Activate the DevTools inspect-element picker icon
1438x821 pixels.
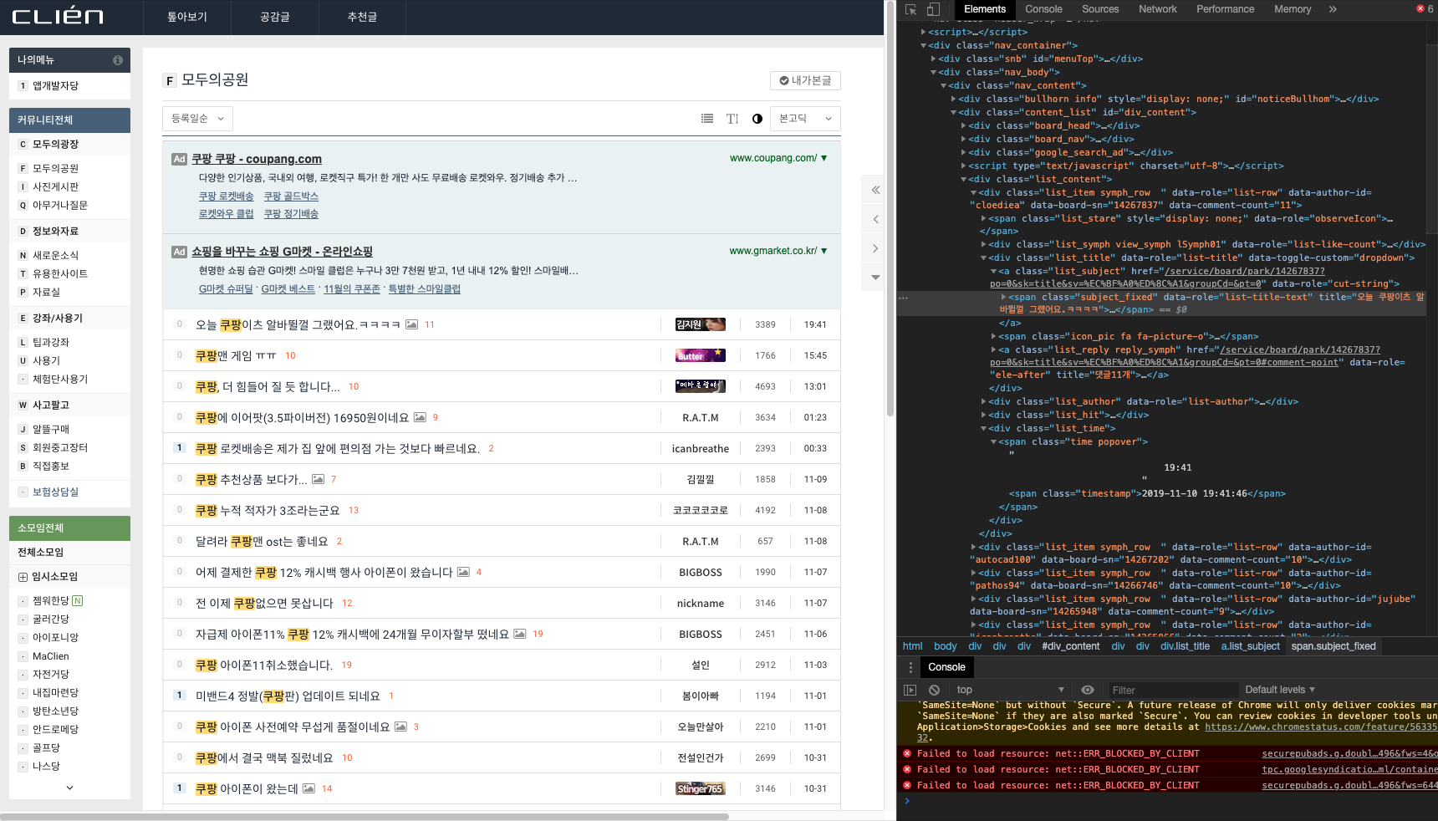[911, 9]
